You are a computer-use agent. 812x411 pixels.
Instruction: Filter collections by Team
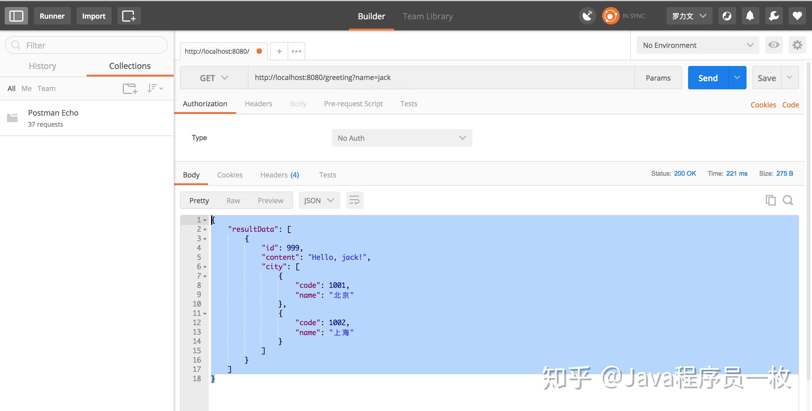[x=46, y=88]
